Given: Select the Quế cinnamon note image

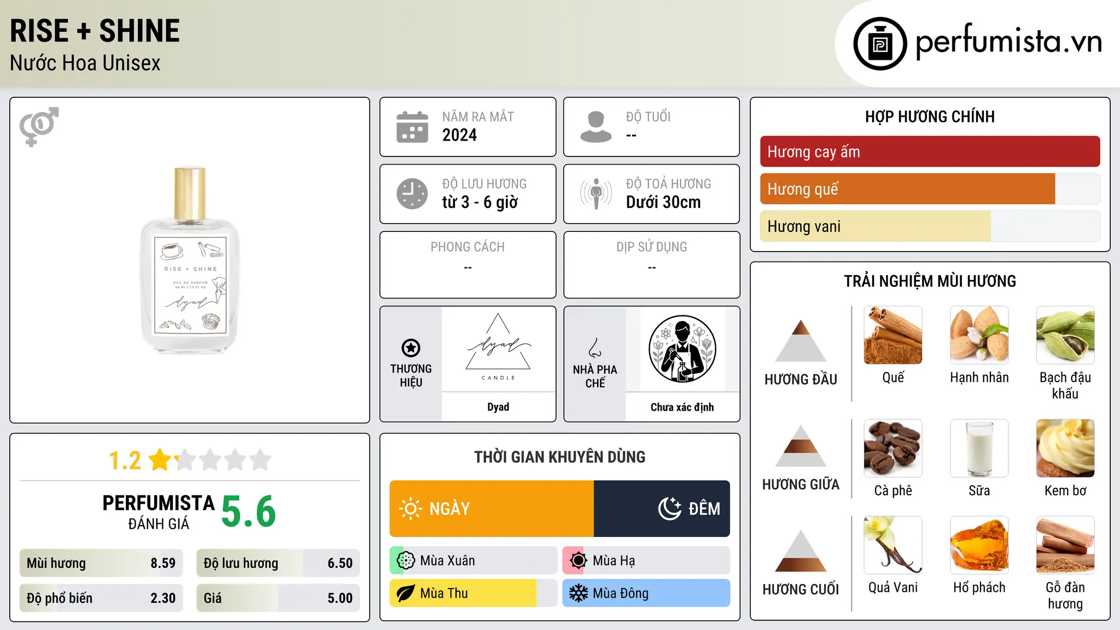Looking at the screenshot, I should pyautogui.click(x=893, y=335).
